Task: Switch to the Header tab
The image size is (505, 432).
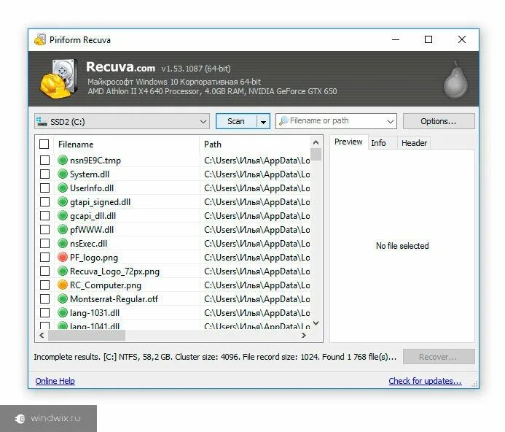Action: click(414, 143)
